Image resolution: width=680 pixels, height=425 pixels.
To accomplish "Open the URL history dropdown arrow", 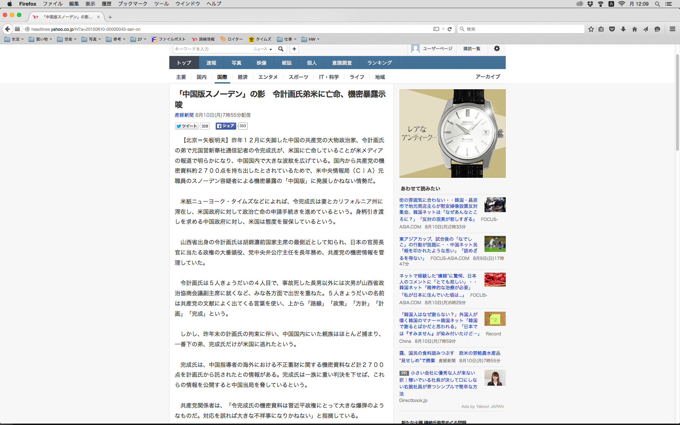I will pos(443,29).
